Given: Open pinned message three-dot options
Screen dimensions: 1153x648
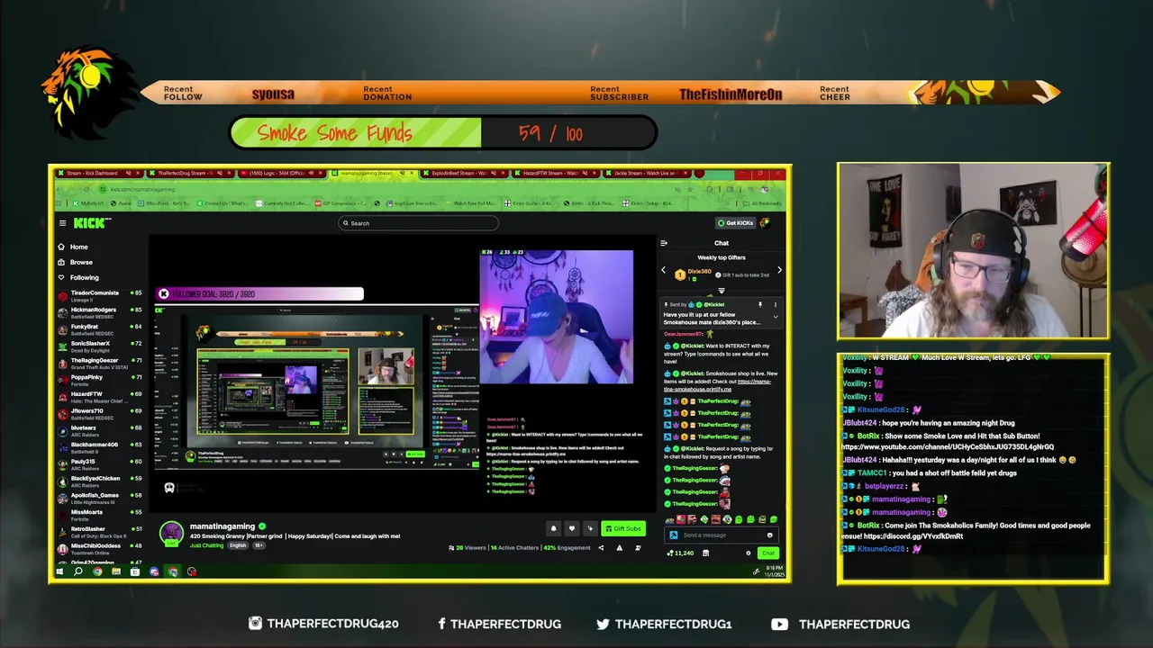Looking at the screenshot, I should [x=775, y=304].
